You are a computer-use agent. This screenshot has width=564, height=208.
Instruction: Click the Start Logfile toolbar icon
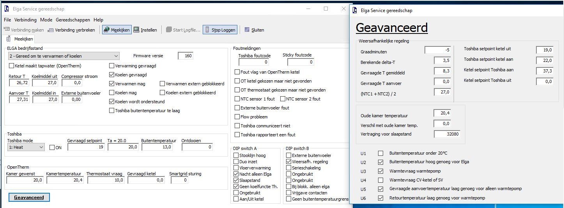168,30
